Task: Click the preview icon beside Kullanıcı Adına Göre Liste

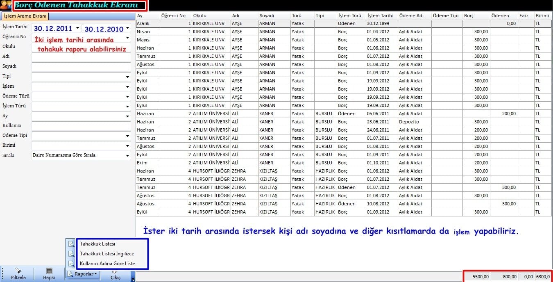Action: click(71, 264)
